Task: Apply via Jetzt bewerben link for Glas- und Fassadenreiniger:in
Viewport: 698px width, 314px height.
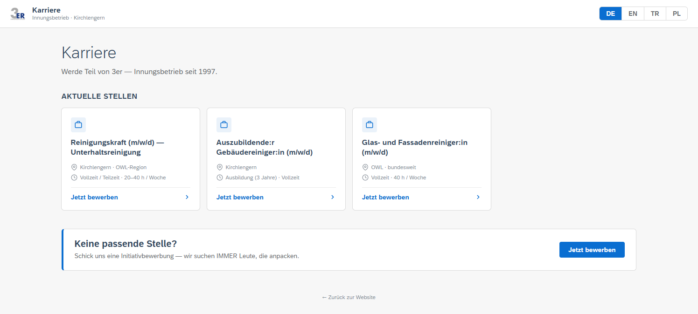Action: pos(385,197)
